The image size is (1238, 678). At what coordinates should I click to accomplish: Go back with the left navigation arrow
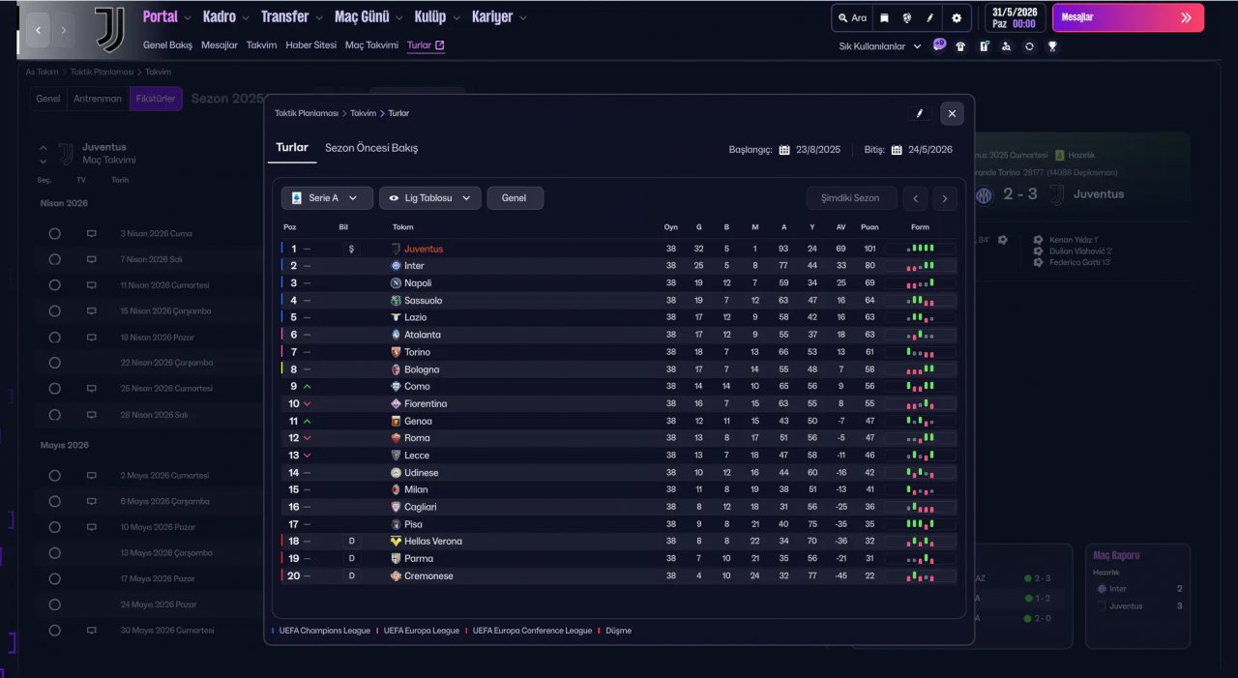pyautogui.click(x=39, y=30)
